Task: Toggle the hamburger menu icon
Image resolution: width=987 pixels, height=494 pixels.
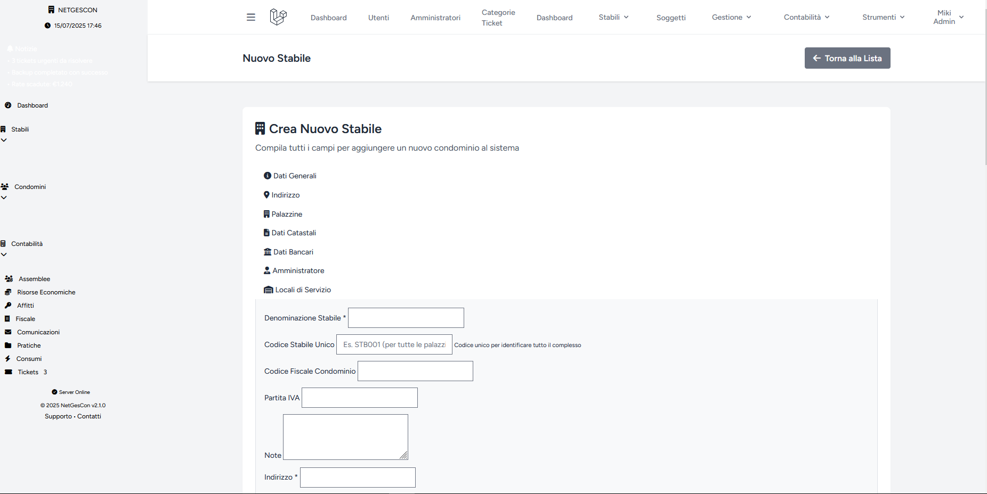Action: click(251, 17)
